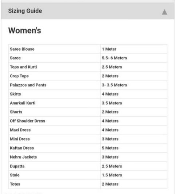Select the Nehru Jackets row label
Viewport: 175px width, 194px height.
coord(23,157)
